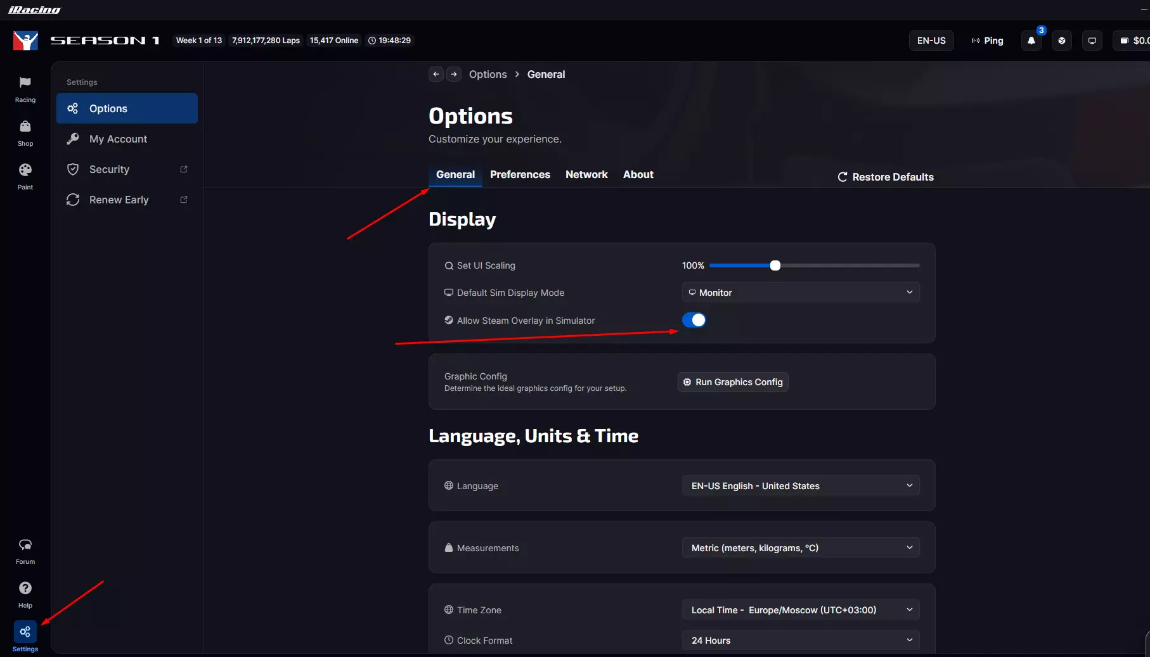The width and height of the screenshot is (1150, 657).
Task: Open notifications bell icon
Action: coord(1031,41)
